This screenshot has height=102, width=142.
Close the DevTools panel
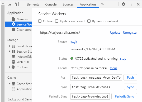138,4
